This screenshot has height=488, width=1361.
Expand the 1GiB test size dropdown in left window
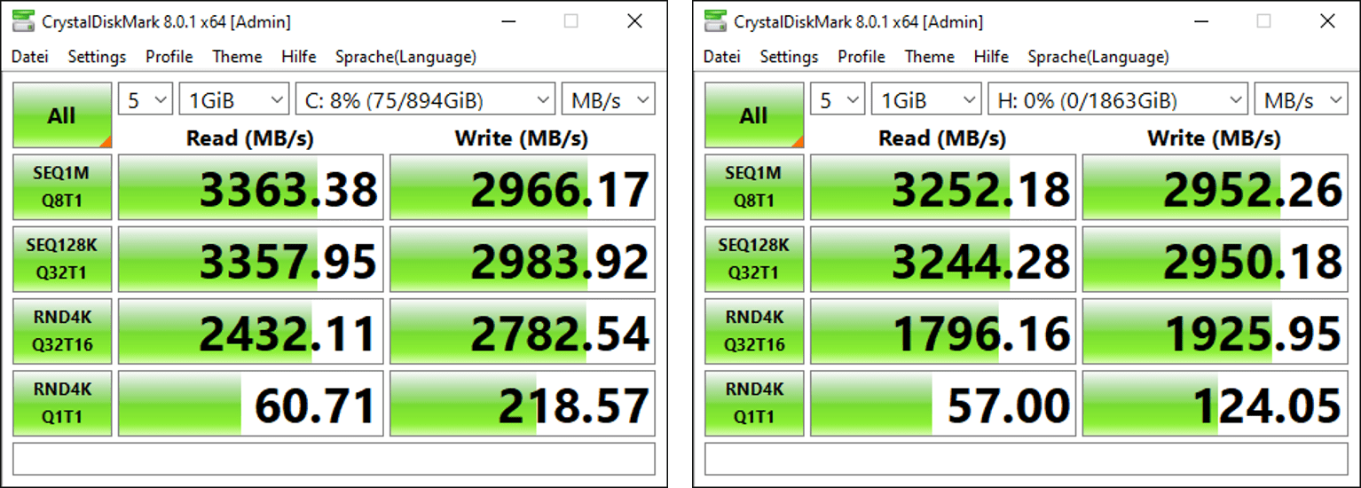click(x=234, y=100)
